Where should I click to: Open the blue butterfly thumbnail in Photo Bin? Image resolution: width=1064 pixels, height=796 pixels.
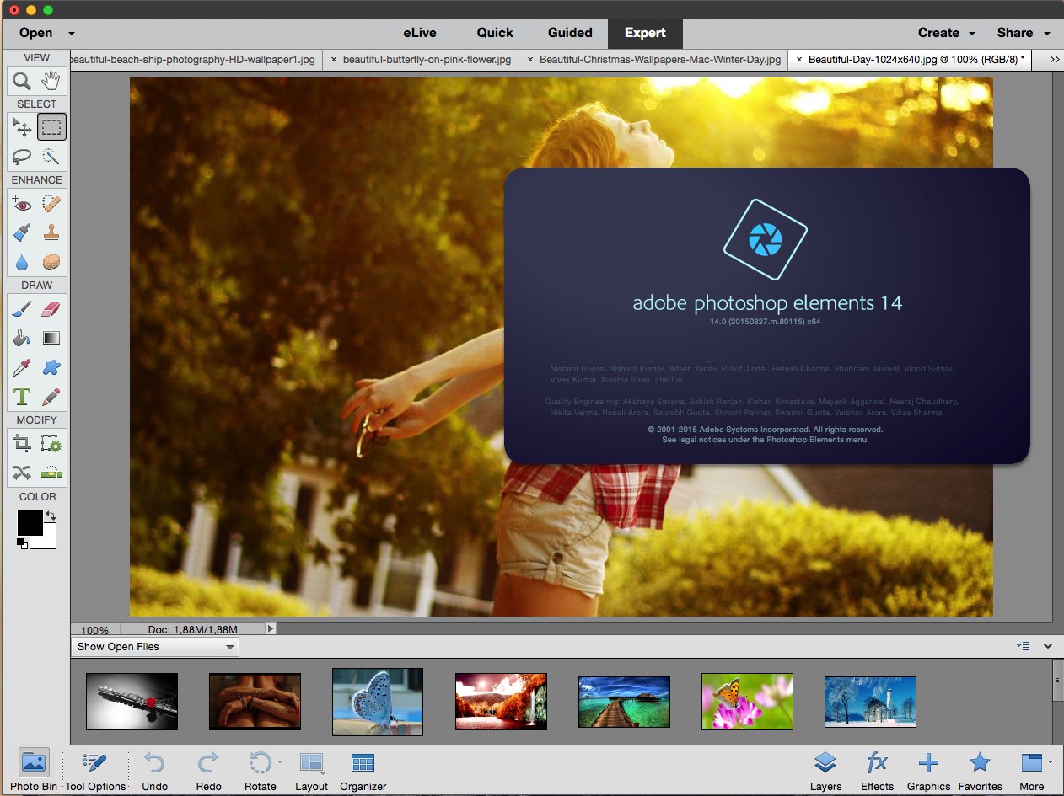click(377, 701)
